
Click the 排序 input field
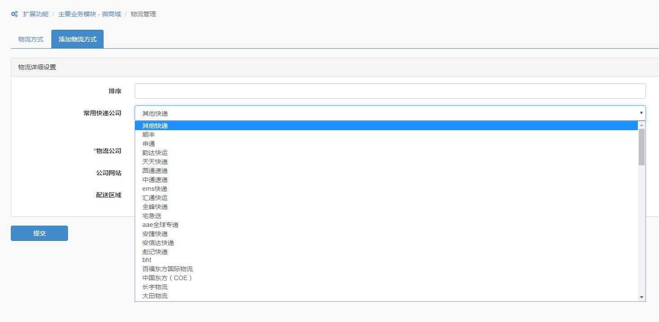click(390, 91)
